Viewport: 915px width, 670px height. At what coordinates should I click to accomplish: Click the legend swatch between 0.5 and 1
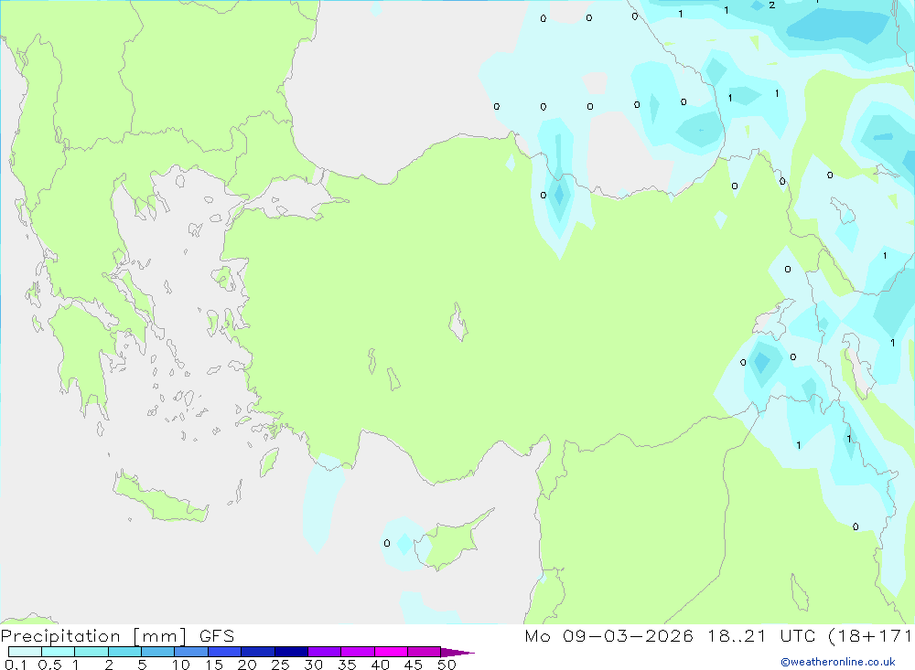[x=58, y=652]
